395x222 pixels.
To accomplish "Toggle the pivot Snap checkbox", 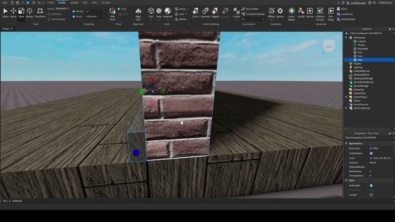I will tap(118, 9).
